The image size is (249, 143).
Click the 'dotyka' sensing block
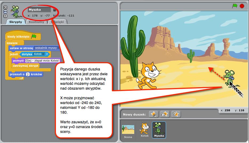(x=27, y=54)
